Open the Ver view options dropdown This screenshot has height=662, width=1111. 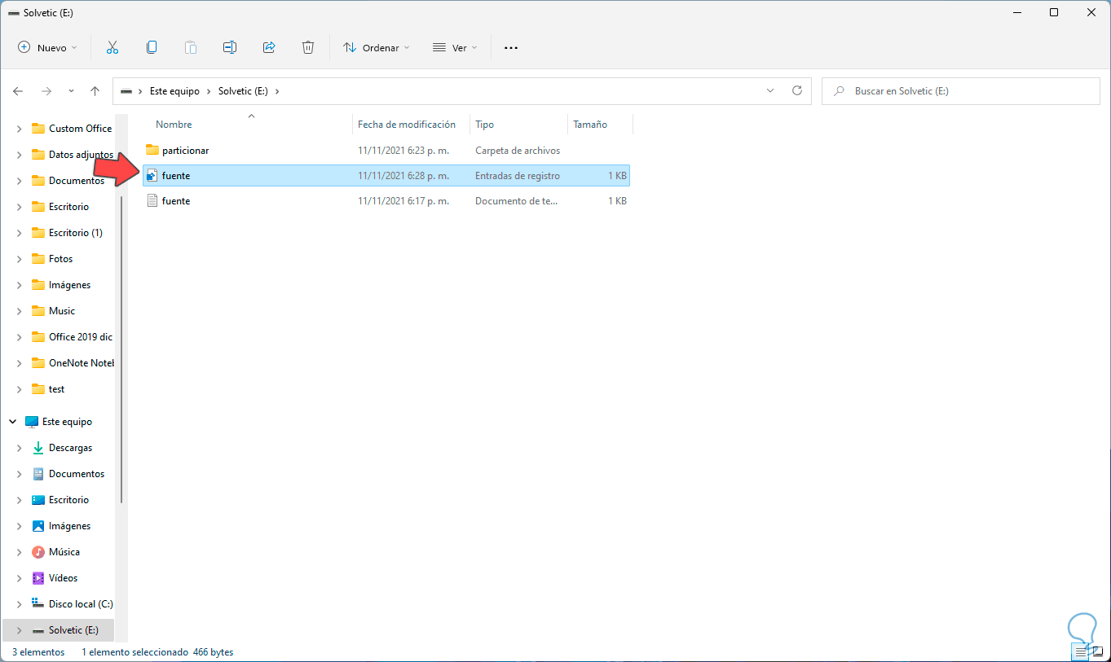tap(455, 48)
